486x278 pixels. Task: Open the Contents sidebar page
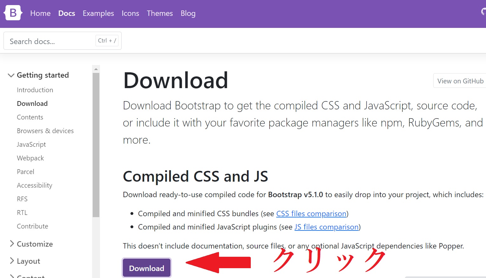[x=30, y=117]
